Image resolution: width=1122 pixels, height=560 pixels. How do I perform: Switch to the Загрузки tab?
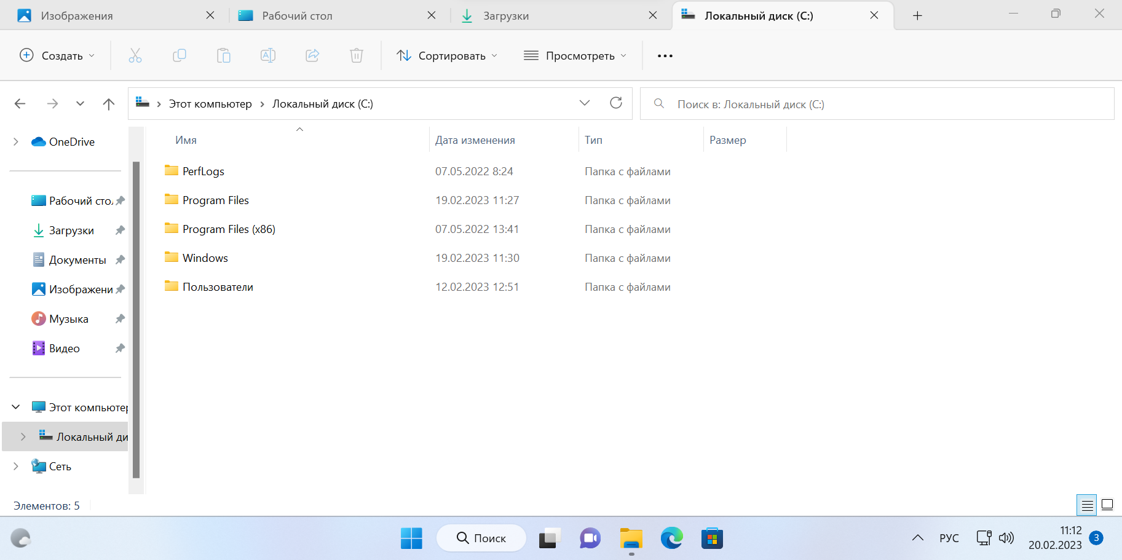(x=559, y=15)
